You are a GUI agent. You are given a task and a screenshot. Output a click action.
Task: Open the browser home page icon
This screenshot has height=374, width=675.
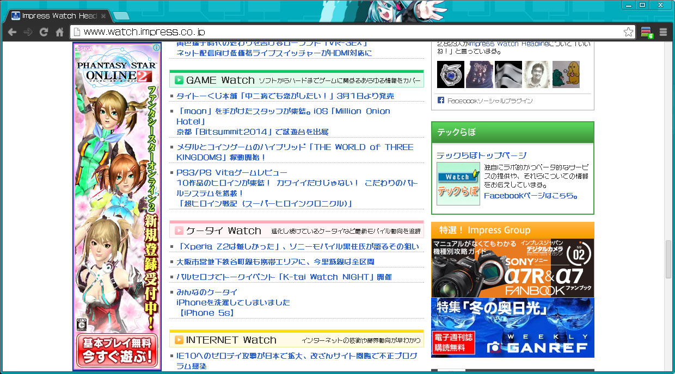point(60,32)
